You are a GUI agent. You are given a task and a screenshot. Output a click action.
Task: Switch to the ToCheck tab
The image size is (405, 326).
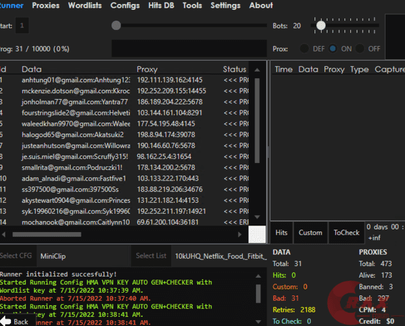346,233
